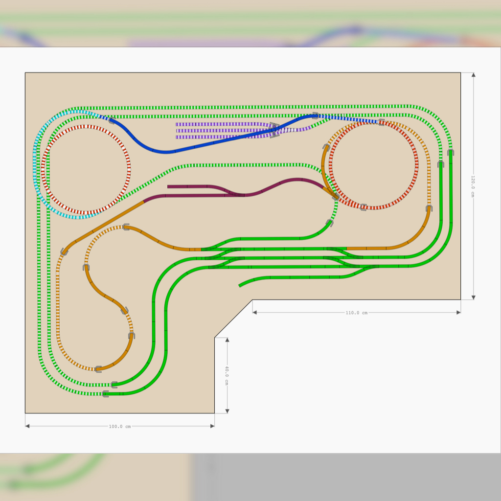Image resolution: width=501 pixels, height=501 pixels.
Task: Click the tunnel portal at the top of the right red circle
Action: (x=381, y=122)
